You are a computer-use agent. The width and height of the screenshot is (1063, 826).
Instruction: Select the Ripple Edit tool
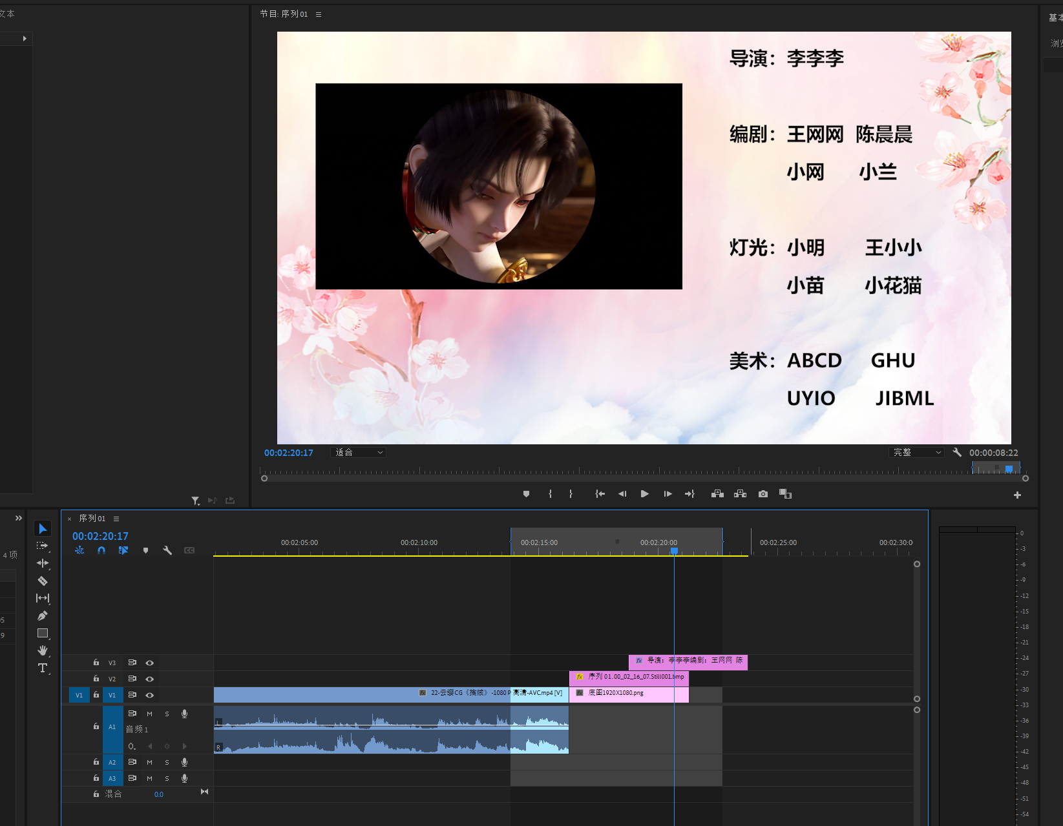coord(43,563)
